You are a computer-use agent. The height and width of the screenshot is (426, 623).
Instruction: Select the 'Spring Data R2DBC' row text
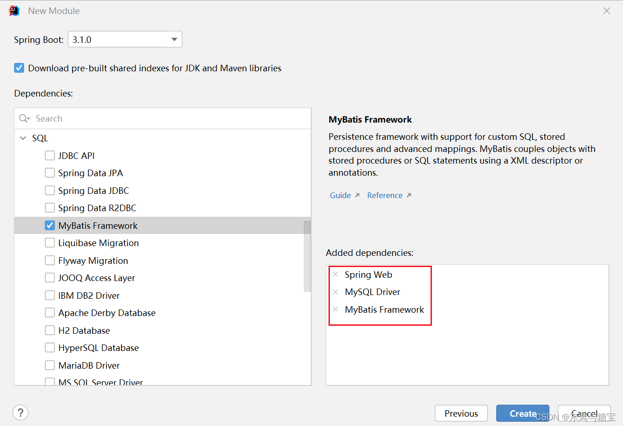coord(97,208)
